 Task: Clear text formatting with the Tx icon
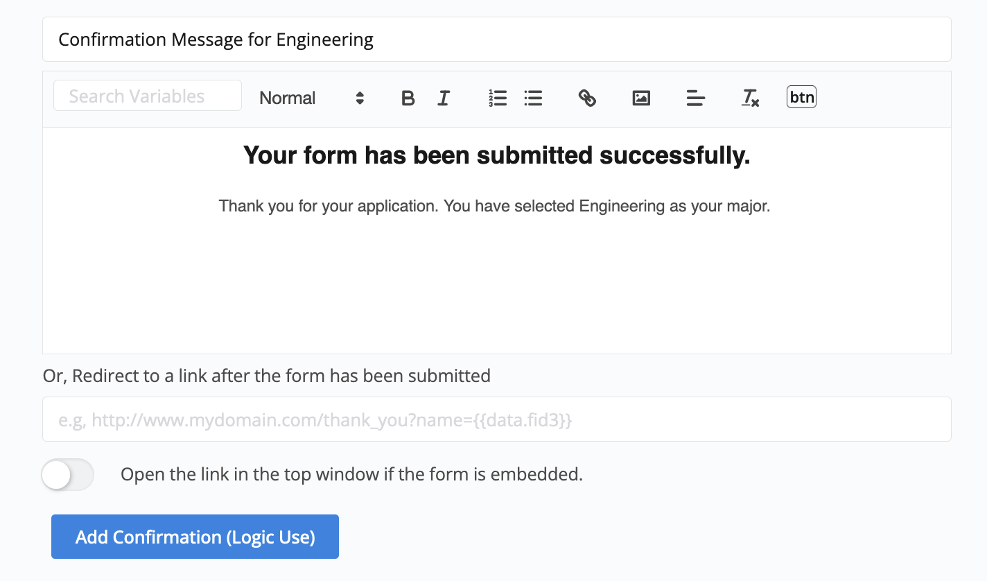click(750, 98)
